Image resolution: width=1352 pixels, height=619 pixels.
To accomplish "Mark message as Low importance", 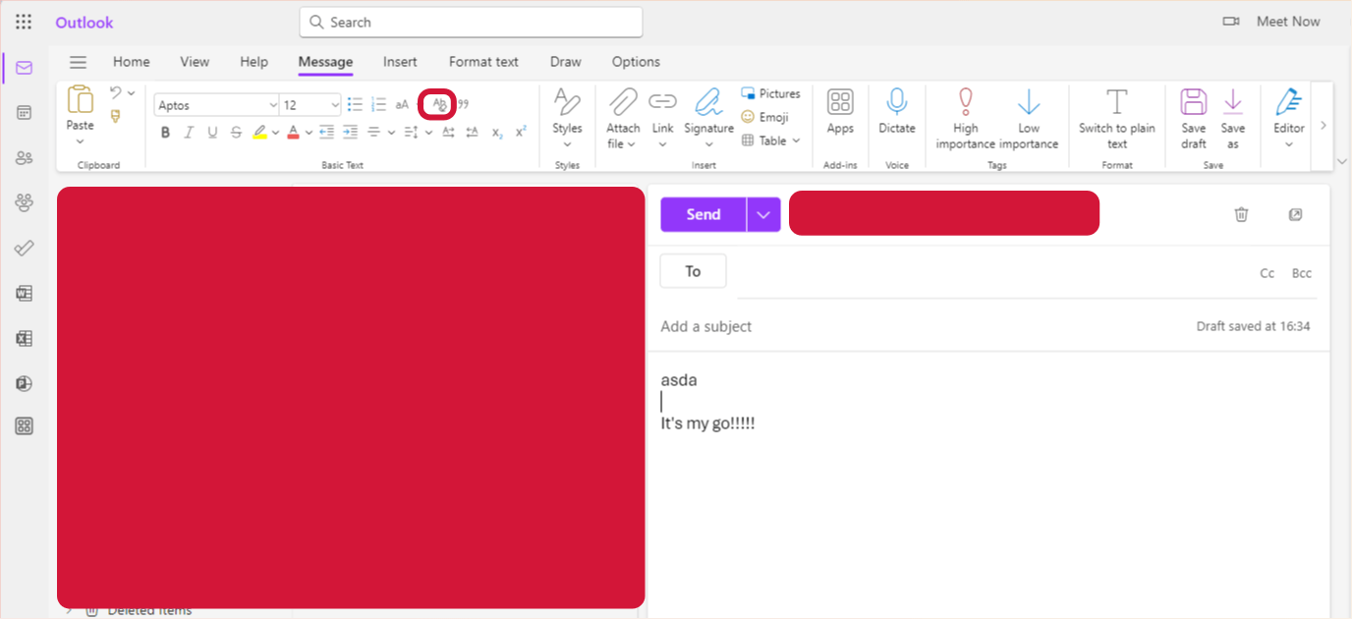I will pyautogui.click(x=1029, y=118).
